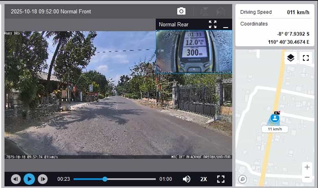The height and width of the screenshot is (188, 318).
Task: Skip to the previous frame
Action: 16,179
